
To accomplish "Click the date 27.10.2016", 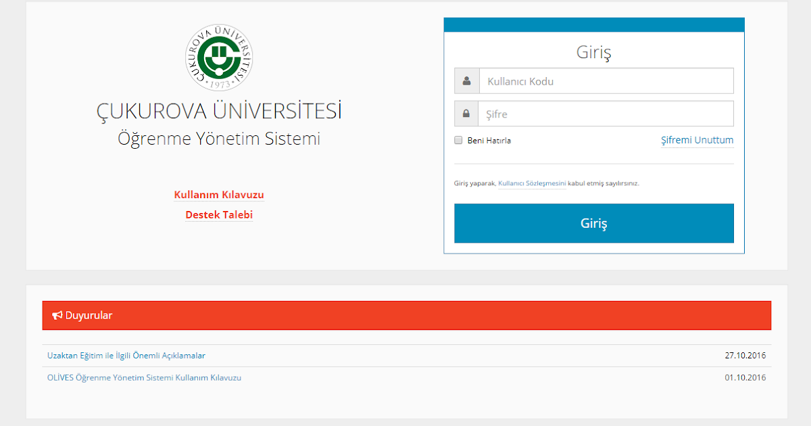I will (x=745, y=356).
